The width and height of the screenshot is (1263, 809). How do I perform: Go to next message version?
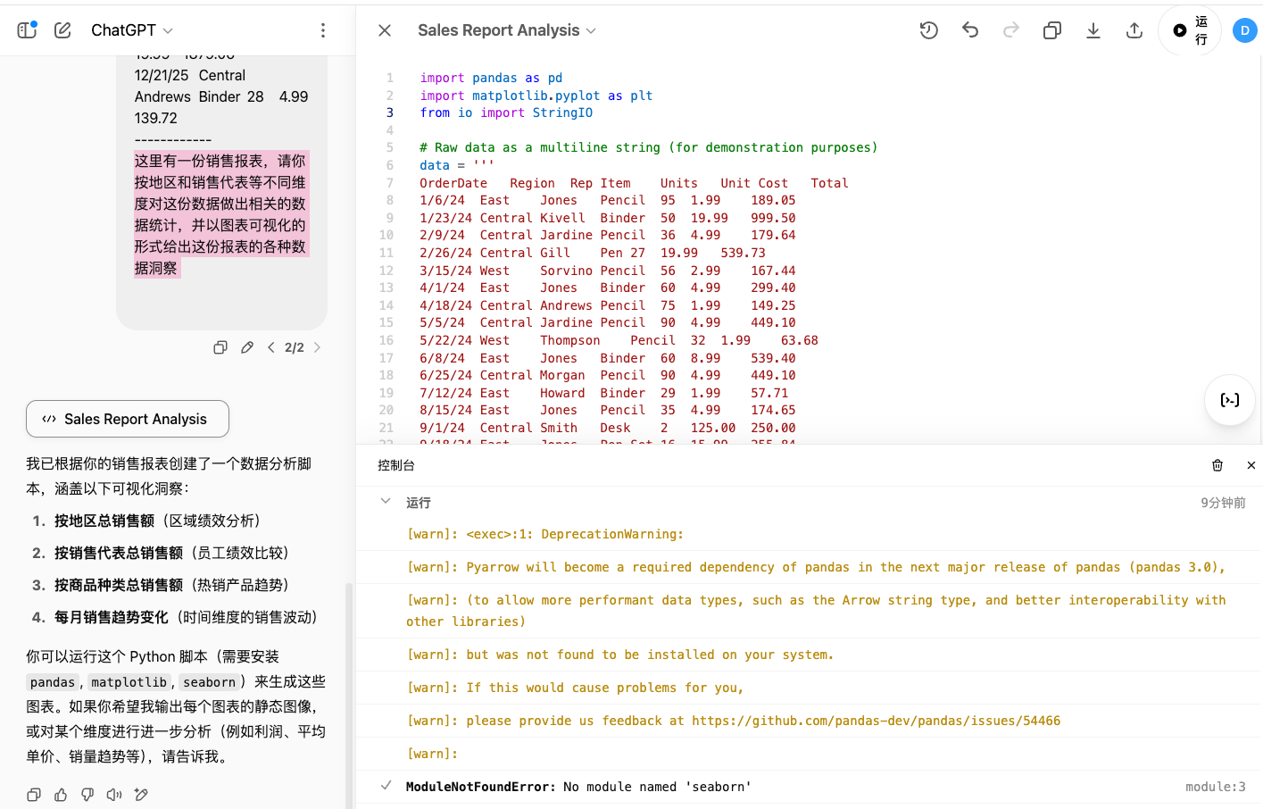317,347
